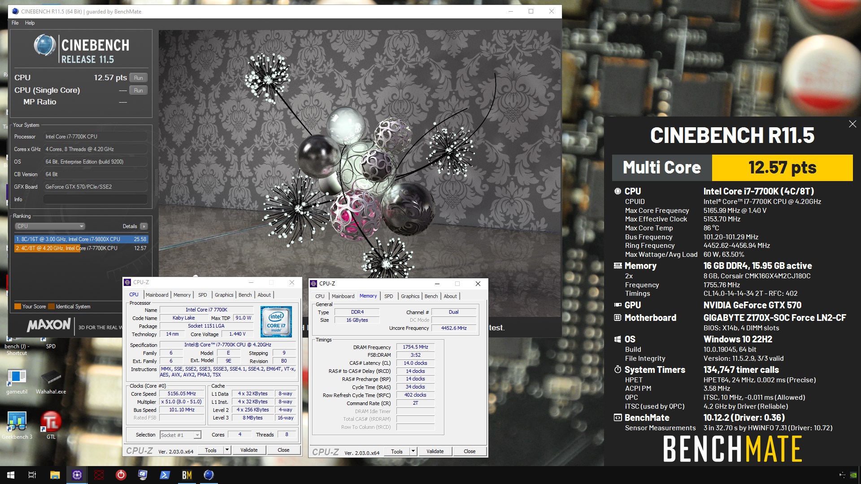Click the MAXON logo in Cinebench
The height and width of the screenshot is (484, 861).
pyautogui.click(x=49, y=325)
